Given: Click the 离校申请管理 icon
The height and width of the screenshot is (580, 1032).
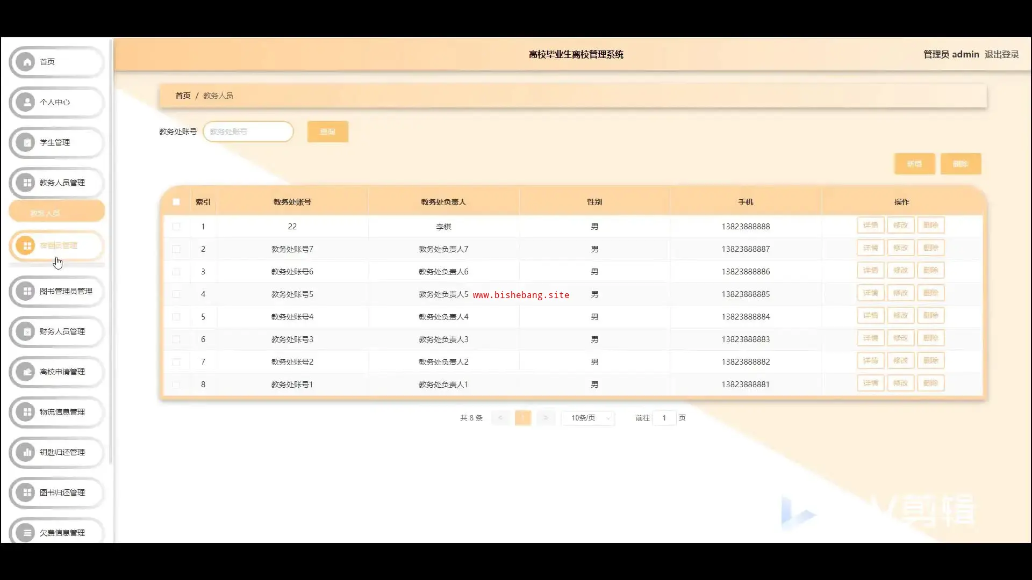Looking at the screenshot, I should coord(26,372).
